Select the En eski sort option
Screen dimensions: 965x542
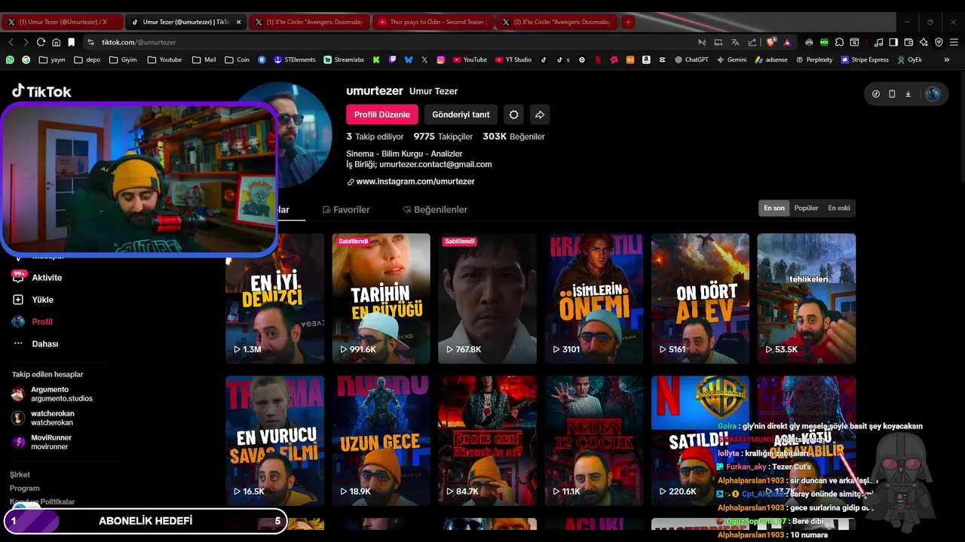click(839, 208)
